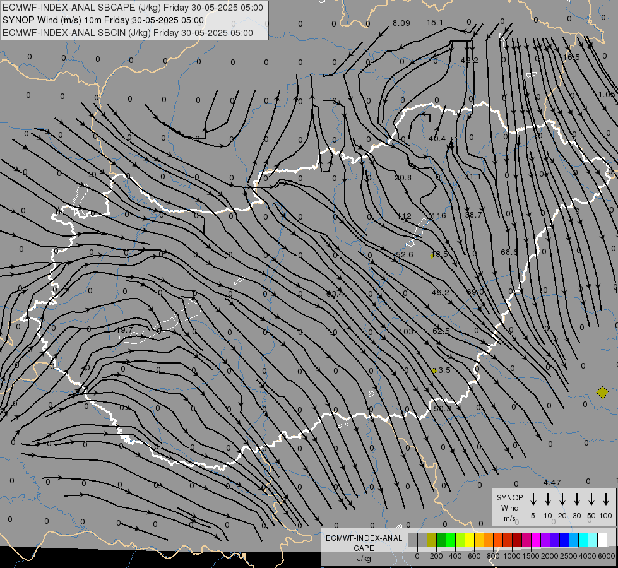
Task: Click the wind arrow above 10 m/s
Action: (x=547, y=499)
